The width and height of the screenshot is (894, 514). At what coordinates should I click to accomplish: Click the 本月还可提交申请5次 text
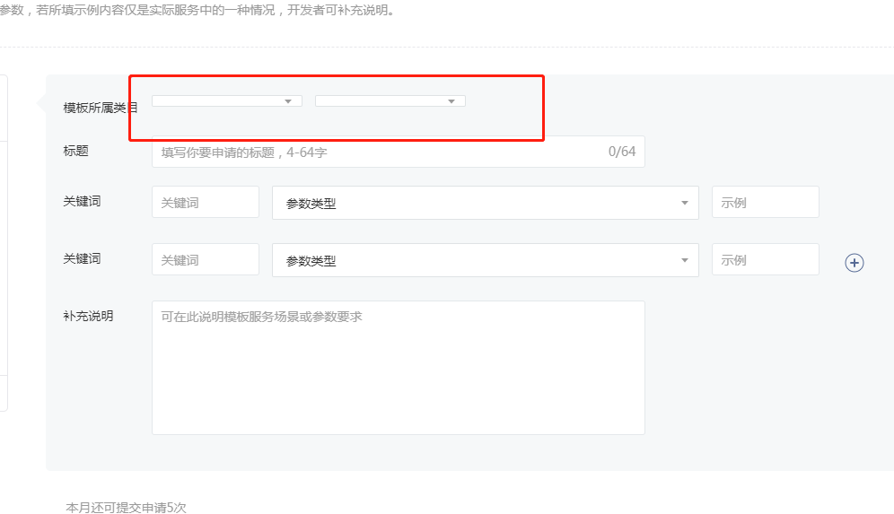pos(126,507)
